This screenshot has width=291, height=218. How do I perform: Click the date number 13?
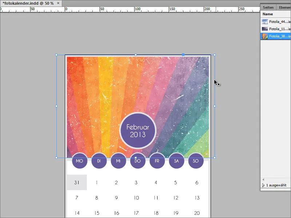click(197, 198)
